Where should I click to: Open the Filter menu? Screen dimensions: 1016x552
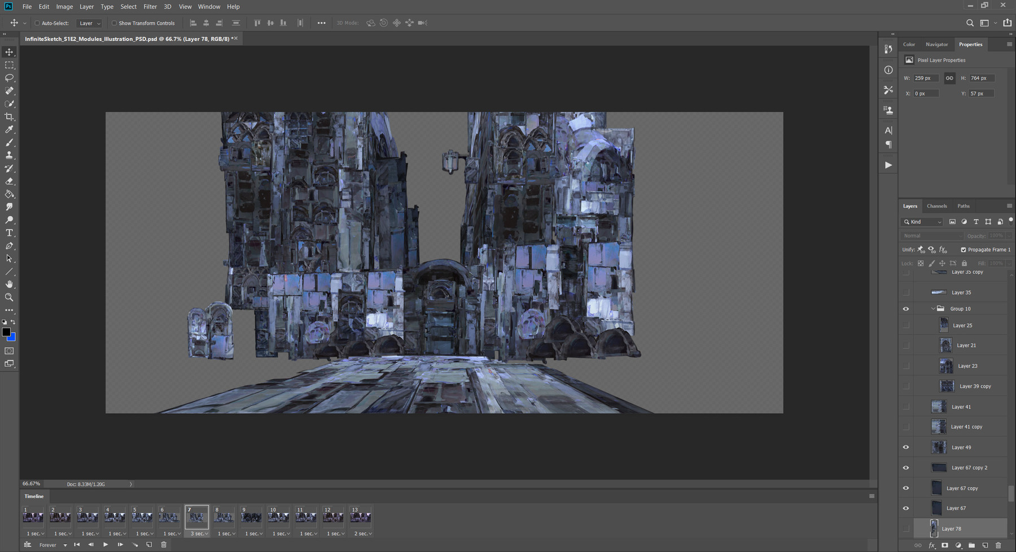pyautogui.click(x=150, y=7)
